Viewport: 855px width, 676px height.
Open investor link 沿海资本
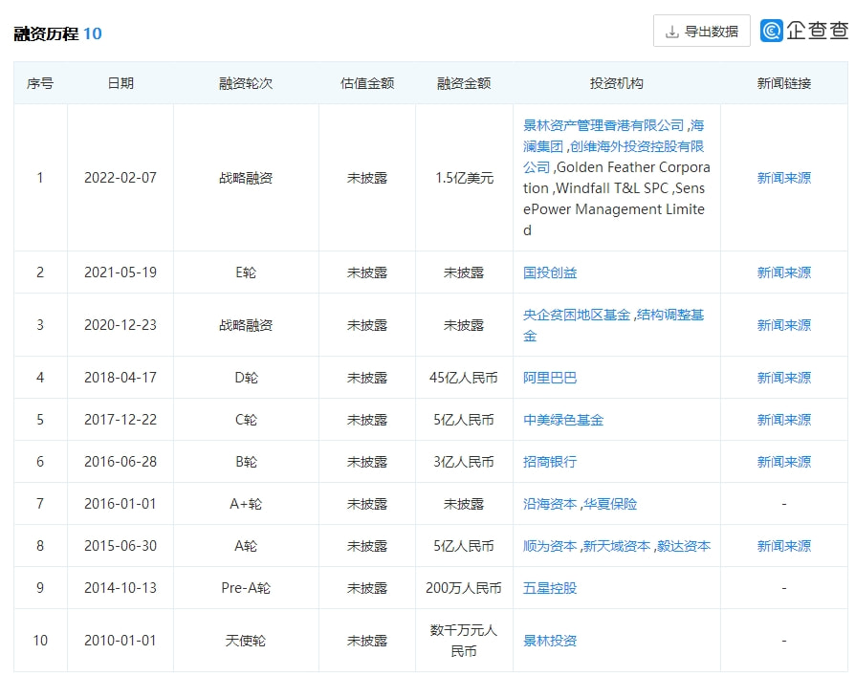tap(550, 504)
